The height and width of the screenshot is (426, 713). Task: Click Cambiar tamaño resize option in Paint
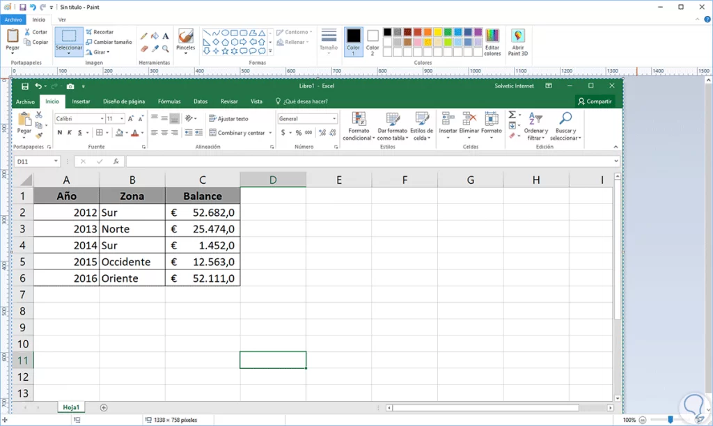(x=109, y=42)
